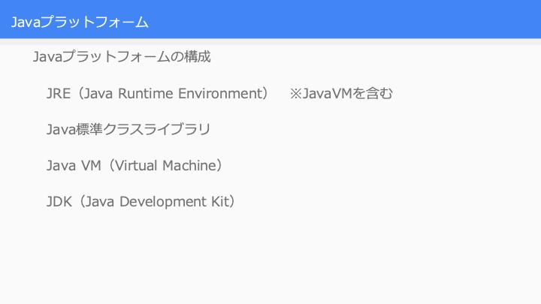Click the word "Virtual" in parentheses

(x=135, y=165)
